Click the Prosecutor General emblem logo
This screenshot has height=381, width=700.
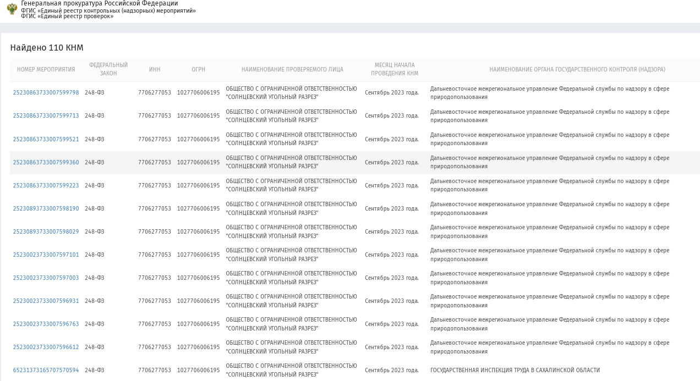point(12,9)
